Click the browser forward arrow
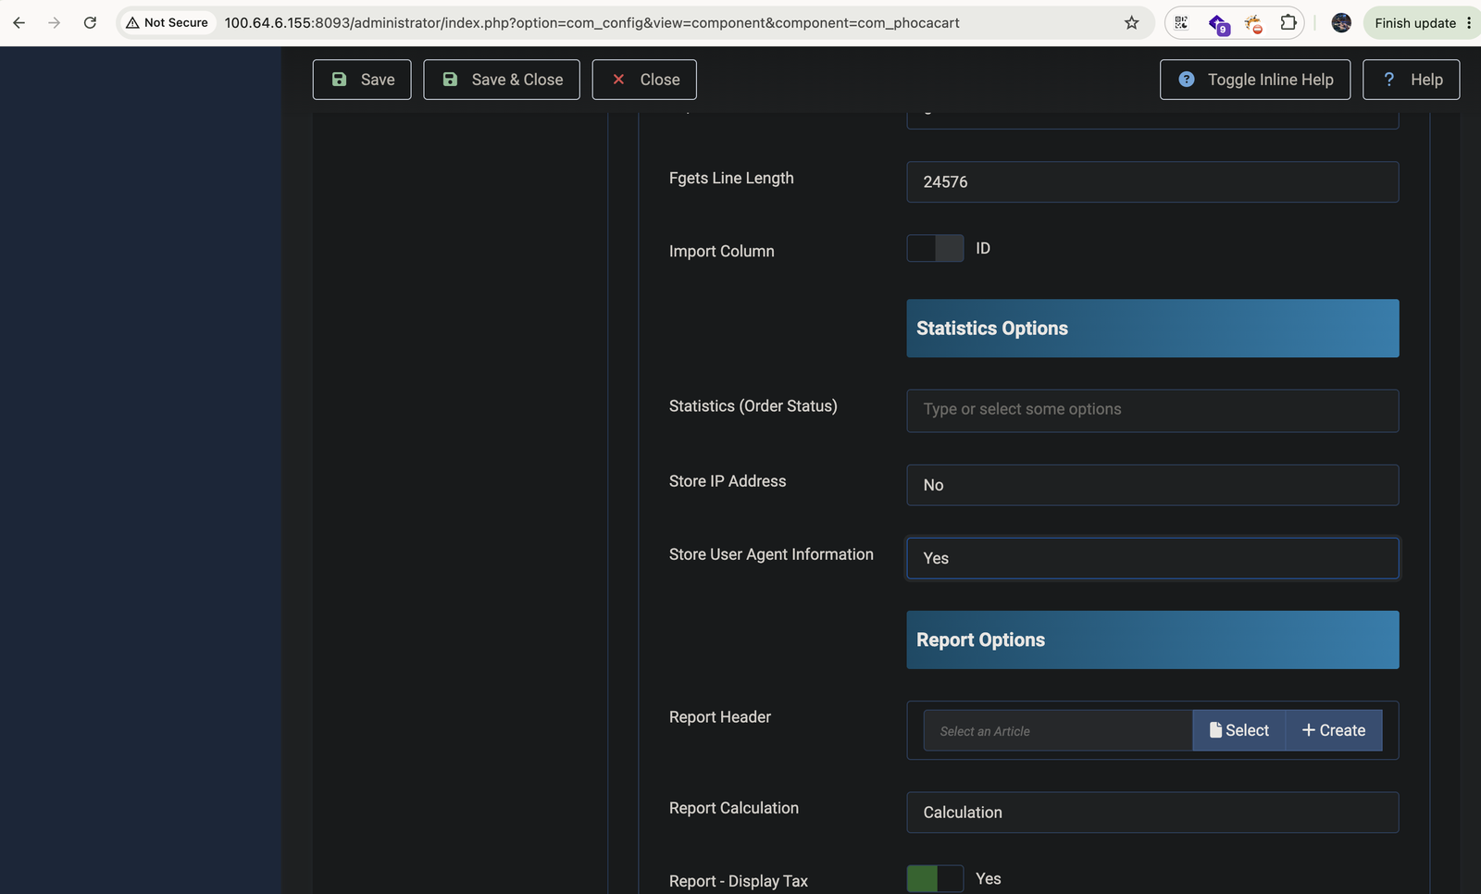Image resolution: width=1481 pixels, height=894 pixels. pos(55,23)
